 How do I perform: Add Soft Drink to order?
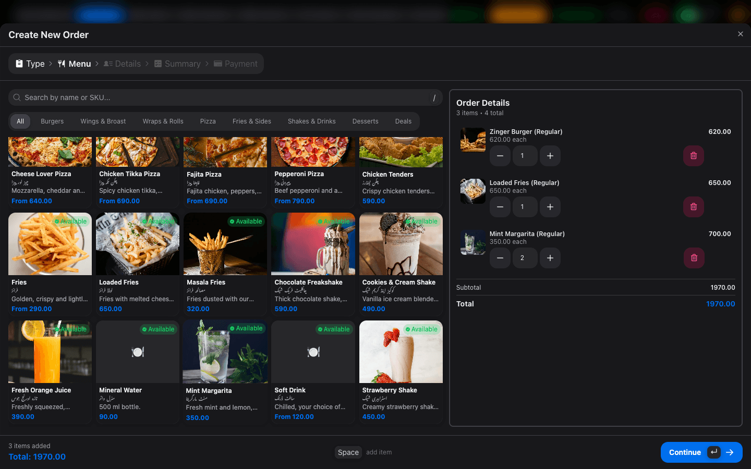313,372
